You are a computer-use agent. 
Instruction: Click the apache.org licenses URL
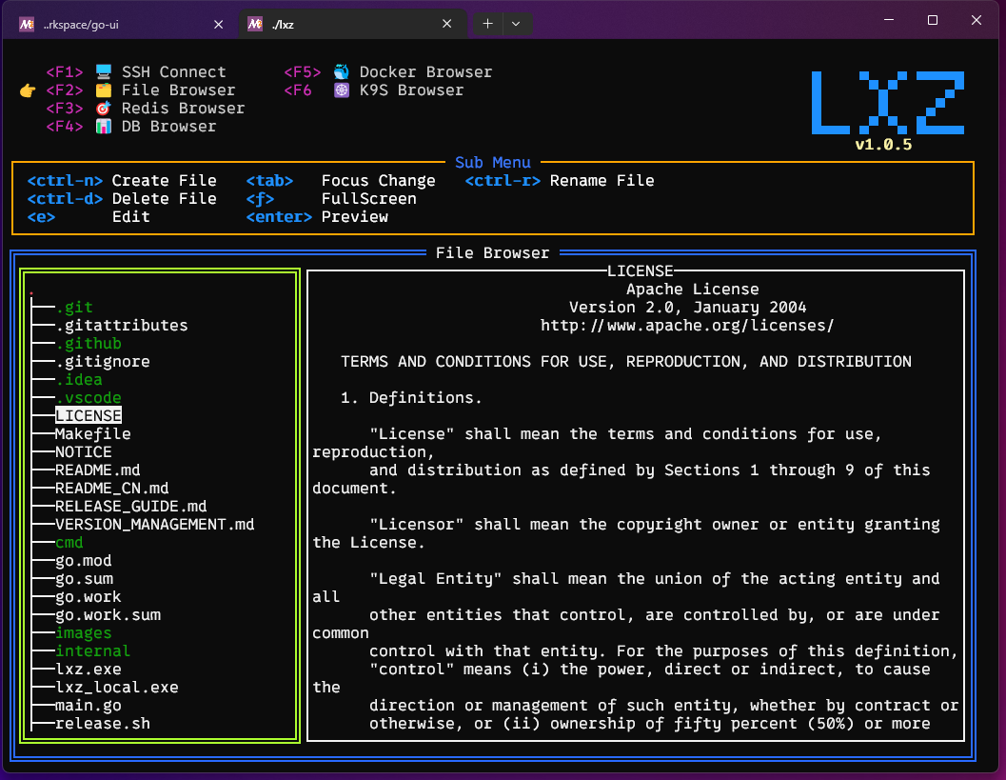(687, 325)
